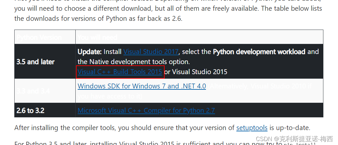Click the 'or Visual Studio 2015' text
The height and width of the screenshot is (145, 338).
196,72
